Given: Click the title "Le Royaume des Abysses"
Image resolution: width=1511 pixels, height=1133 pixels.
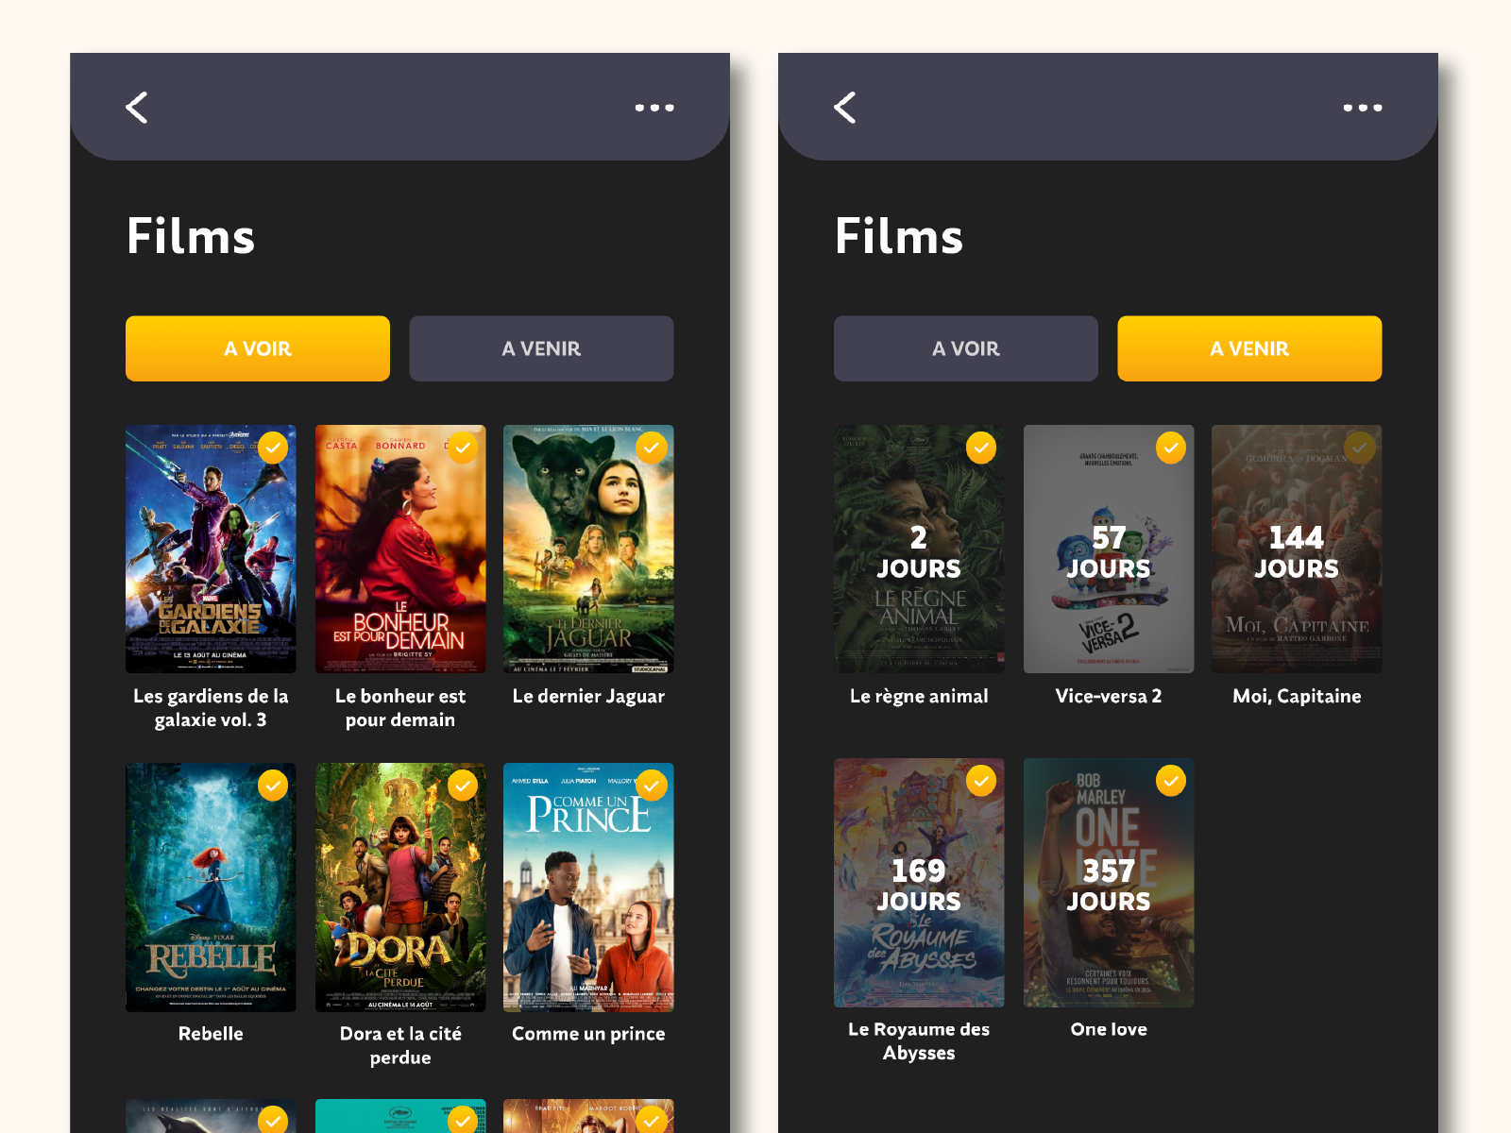Looking at the screenshot, I should (x=919, y=1041).
